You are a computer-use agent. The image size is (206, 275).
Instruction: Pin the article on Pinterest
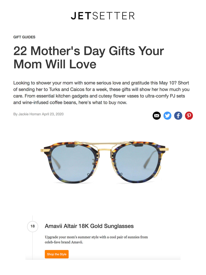click(x=189, y=116)
